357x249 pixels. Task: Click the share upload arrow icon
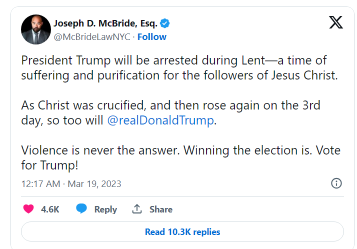pyautogui.click(x=137, y=209)
